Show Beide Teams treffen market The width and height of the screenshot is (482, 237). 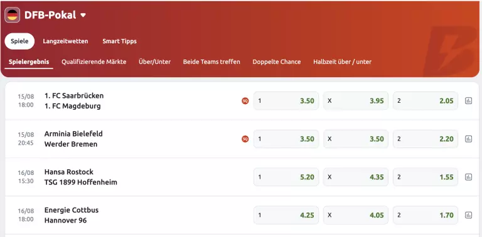pos(212,61)
